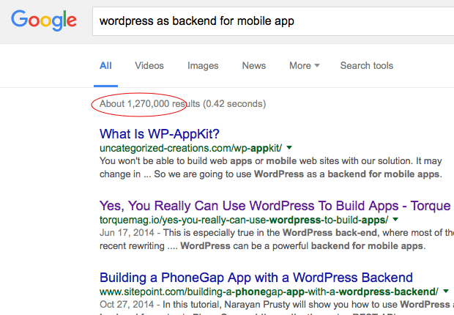Open 'Building a PhoneGap App' result
The width and height of the screenshot is (454, 315).
pos(256,278)
